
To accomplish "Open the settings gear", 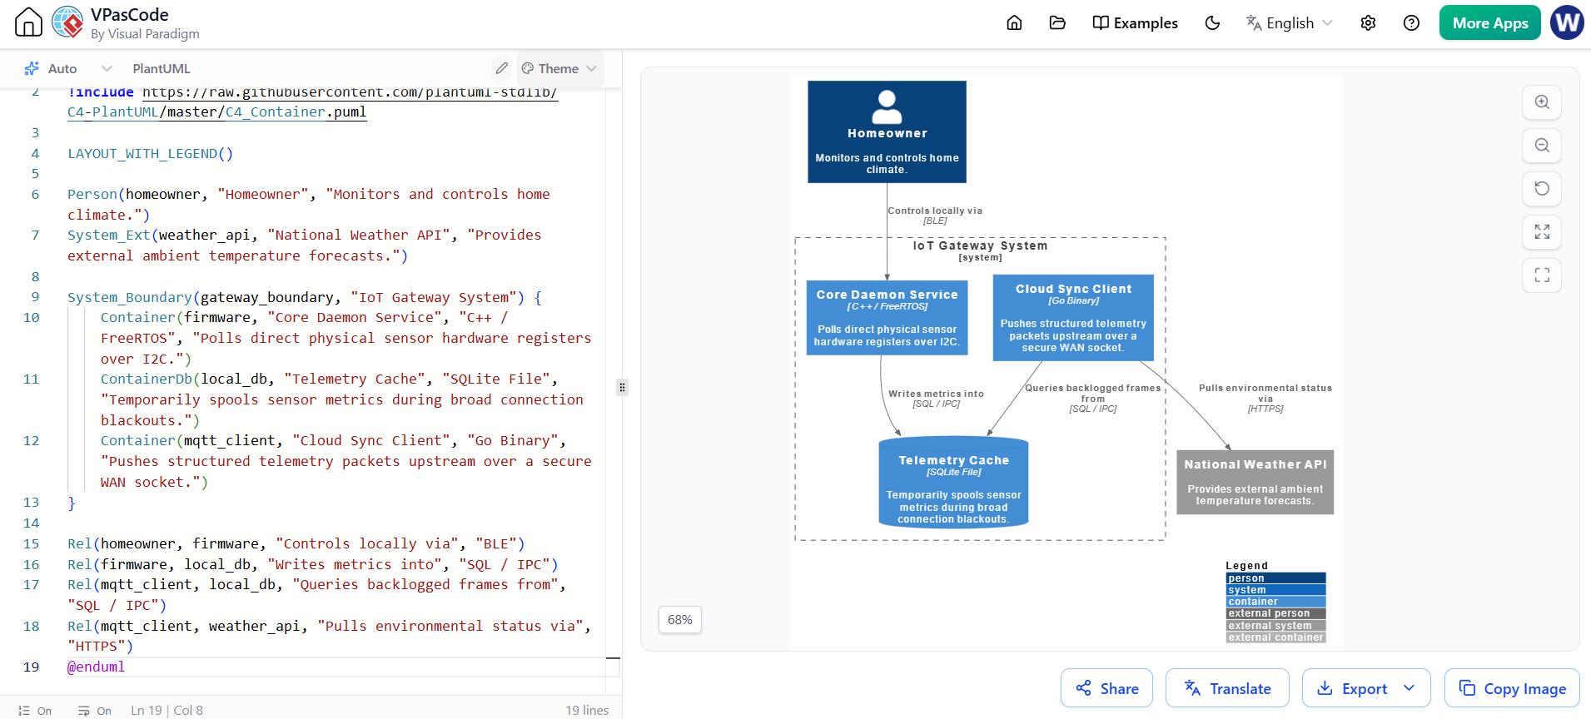I will (x=1368, y=23).
